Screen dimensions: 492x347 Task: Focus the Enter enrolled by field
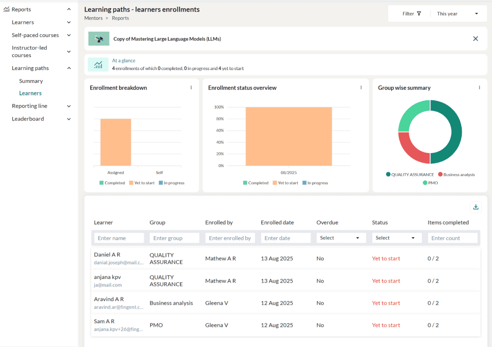click(x=230, y=238)
